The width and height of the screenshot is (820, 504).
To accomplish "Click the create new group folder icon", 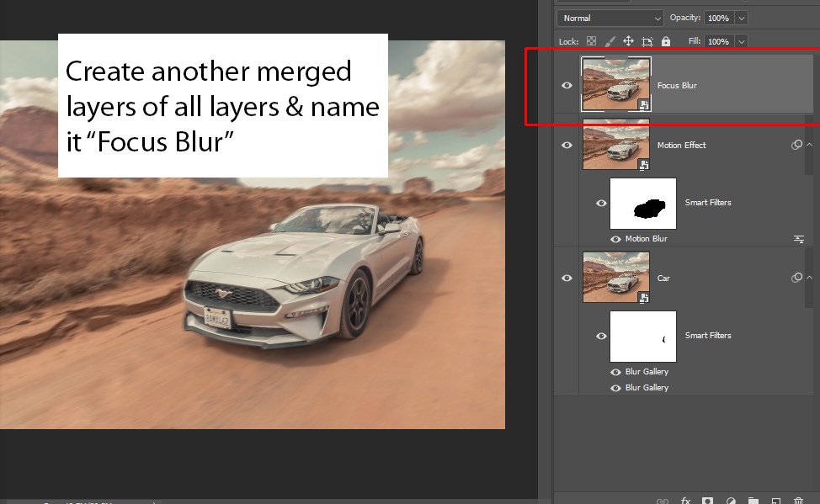I will tap(753, 501).
